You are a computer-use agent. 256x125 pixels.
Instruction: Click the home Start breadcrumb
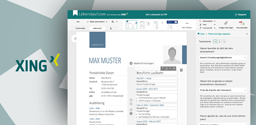[201, 34]
